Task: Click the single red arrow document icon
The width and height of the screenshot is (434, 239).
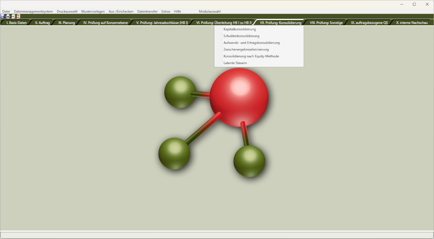Action: [13, 17]
